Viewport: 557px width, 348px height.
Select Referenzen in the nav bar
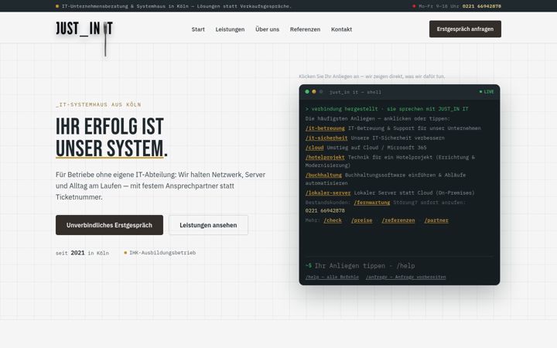(x=305, y=29)
